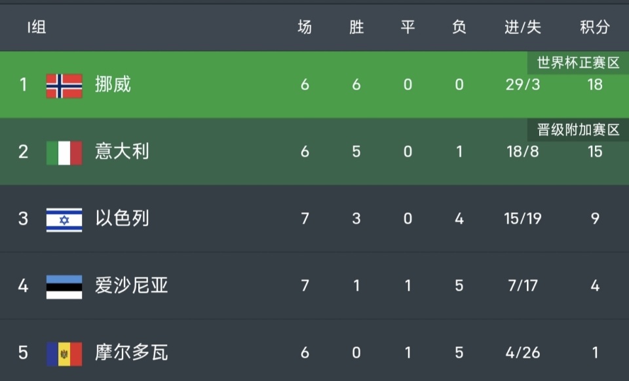
Task: Click the Italy flag icon
Action: [x=64, y=153]
